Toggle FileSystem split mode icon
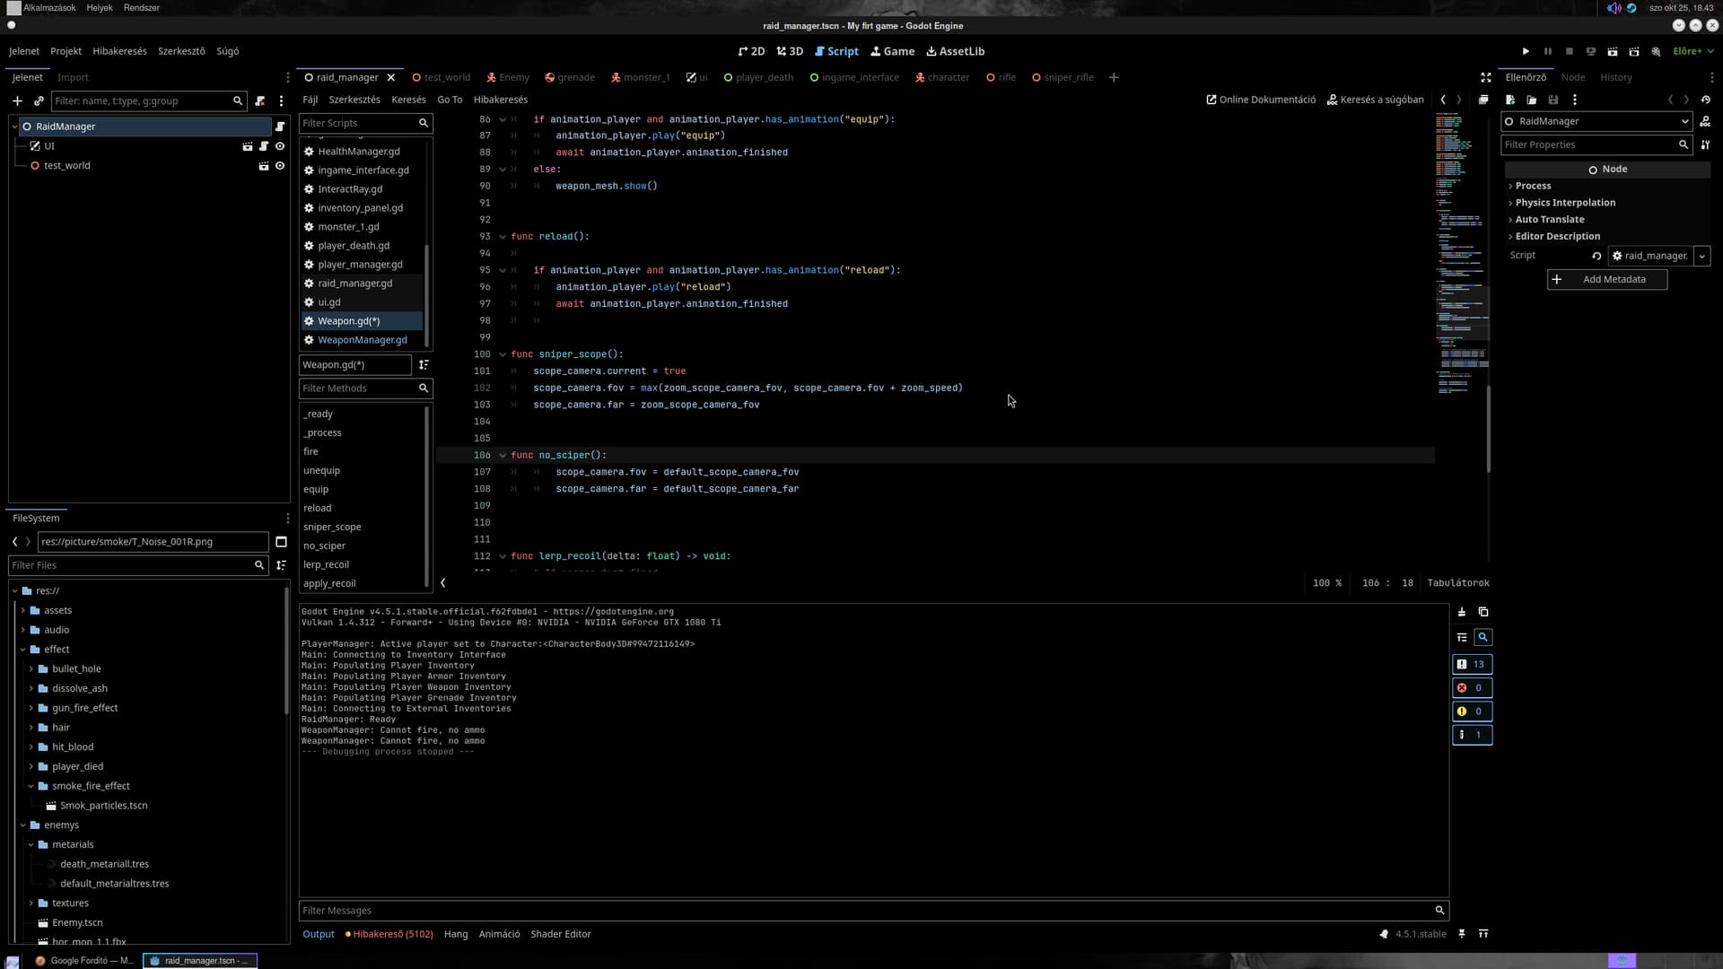 point(281,542)
